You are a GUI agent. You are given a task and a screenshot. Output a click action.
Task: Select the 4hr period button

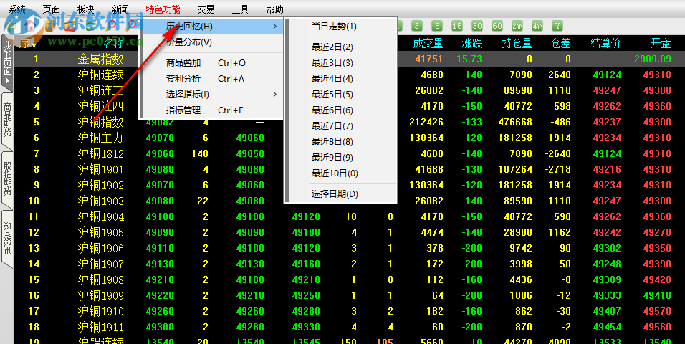pyautogui.click(x=537, y=26)
